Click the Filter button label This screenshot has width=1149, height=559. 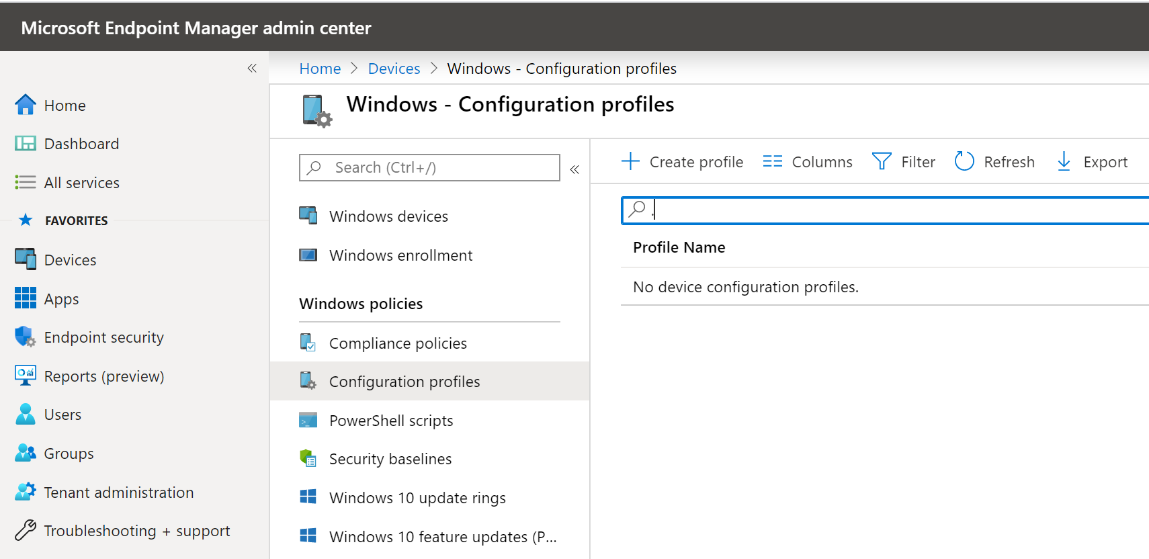[918, 162]
